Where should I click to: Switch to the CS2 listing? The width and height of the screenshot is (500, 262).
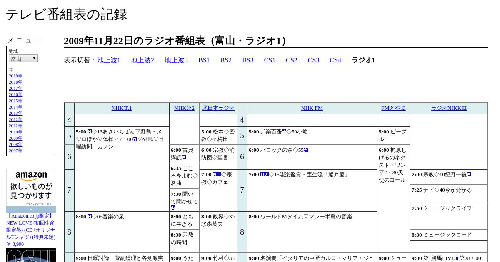tap(292, 60)
